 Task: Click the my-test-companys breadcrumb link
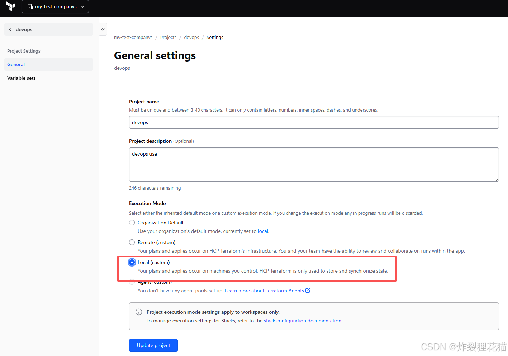[133, 37]
